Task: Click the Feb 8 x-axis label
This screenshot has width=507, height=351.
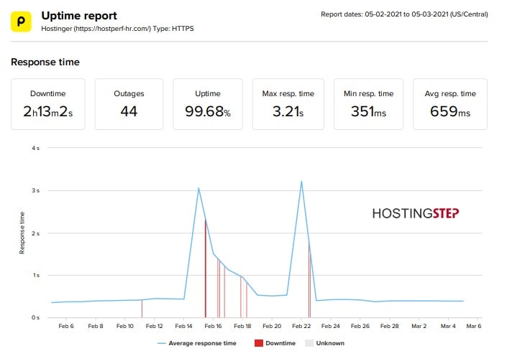Action: tap(96, 326)
